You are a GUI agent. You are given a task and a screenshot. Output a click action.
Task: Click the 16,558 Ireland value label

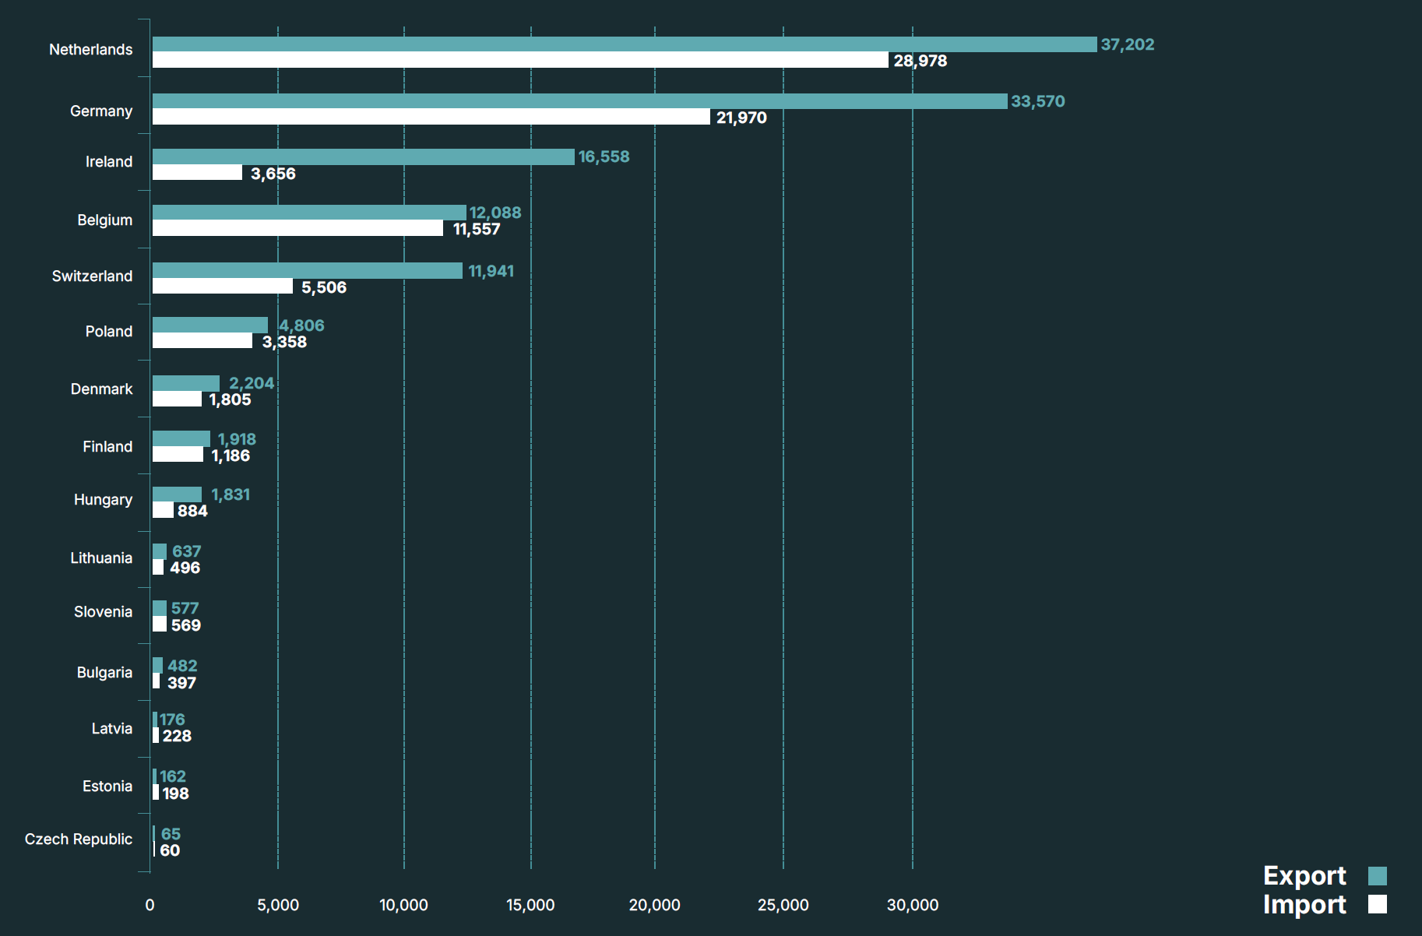click(604, 157)
